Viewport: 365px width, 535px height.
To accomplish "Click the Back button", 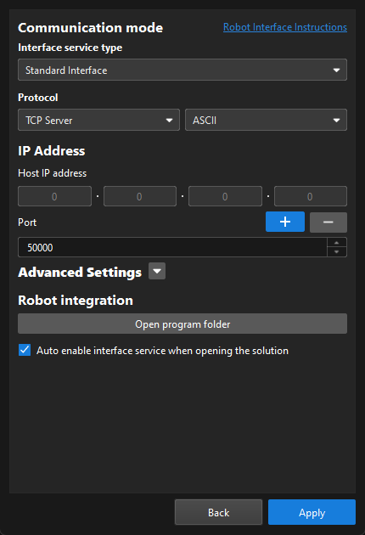I will point(218,512).
